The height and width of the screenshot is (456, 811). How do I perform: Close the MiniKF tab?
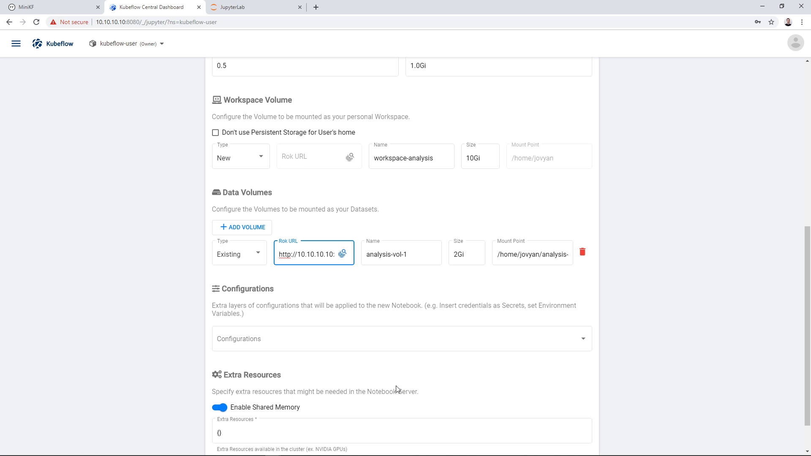pyautogui.click(x=98, y=7)
